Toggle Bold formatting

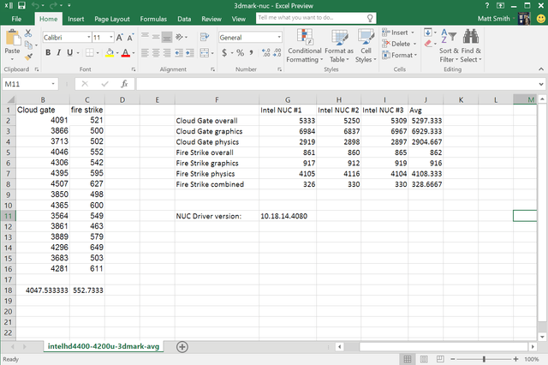pyautogui.click(x=48, y=53)
